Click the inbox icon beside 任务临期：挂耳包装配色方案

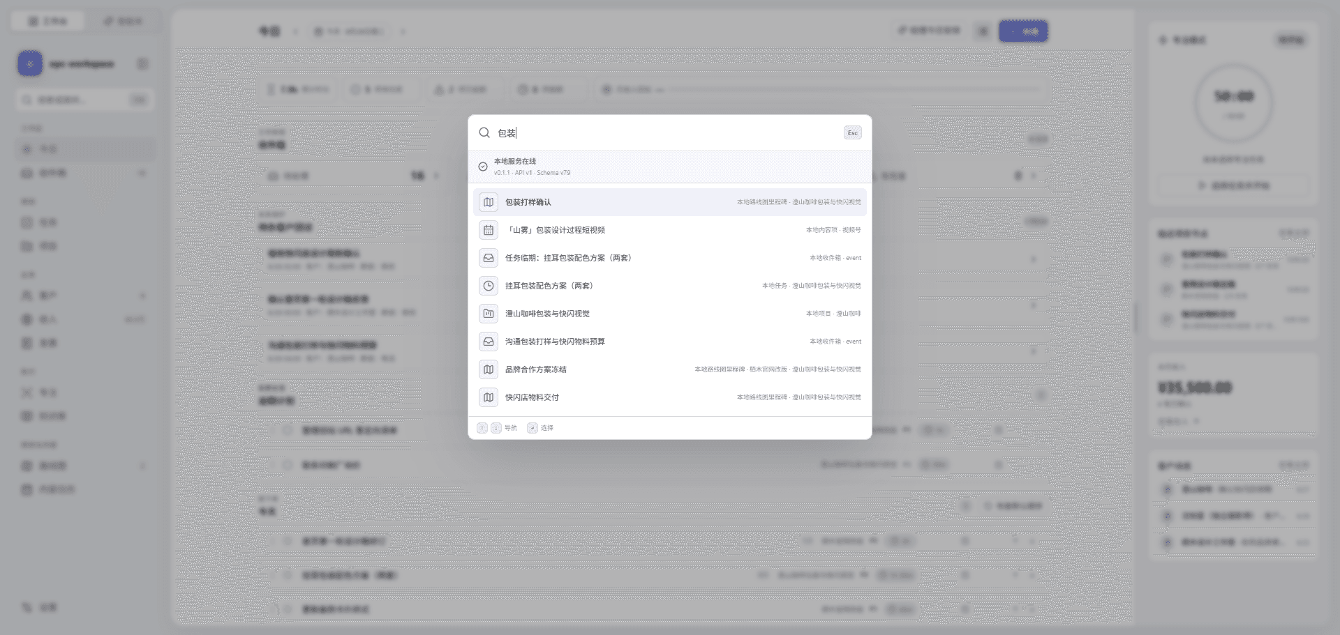(x=489, y=258)
